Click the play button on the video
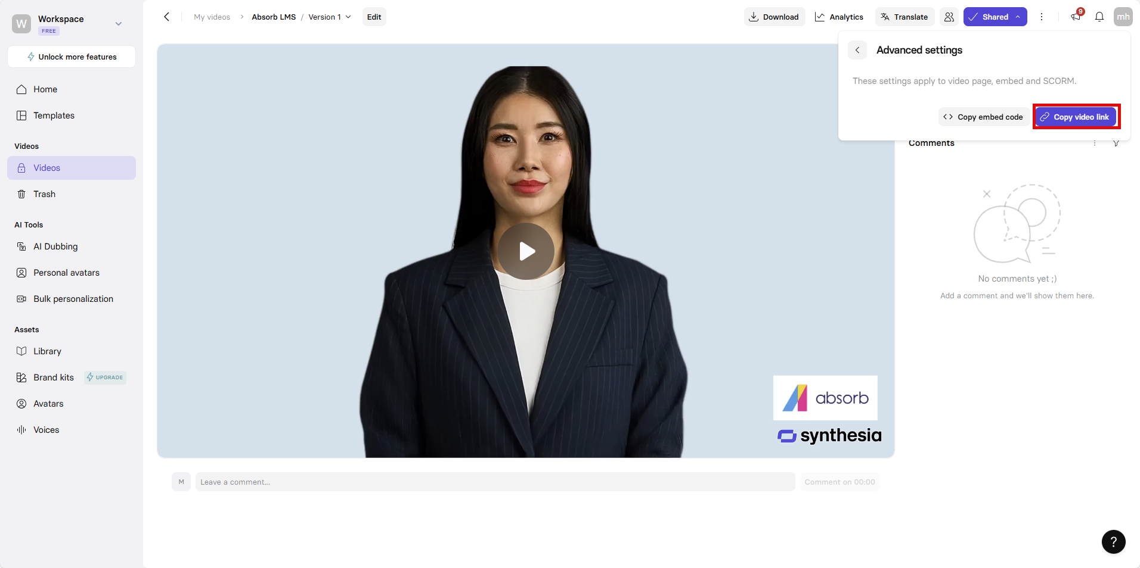This screenshot has width=1140, height=568. coord(526,251)
